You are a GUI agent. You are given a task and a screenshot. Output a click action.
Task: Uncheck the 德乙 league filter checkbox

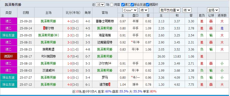pos(123,5)
